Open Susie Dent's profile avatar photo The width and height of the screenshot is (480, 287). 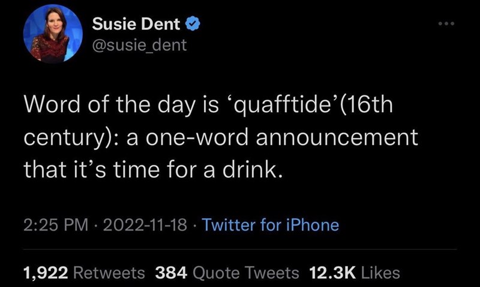click(x=52, y=35)
